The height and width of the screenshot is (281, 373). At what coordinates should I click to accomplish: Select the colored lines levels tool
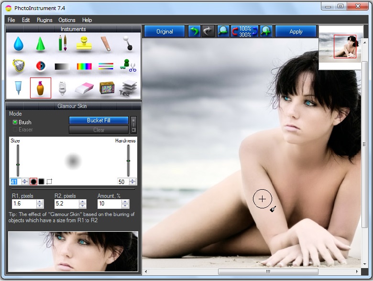pyautogui.click(x=106, y=66)
